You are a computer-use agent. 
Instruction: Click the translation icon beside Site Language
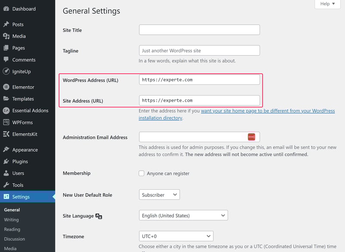[x=99, y=216]
